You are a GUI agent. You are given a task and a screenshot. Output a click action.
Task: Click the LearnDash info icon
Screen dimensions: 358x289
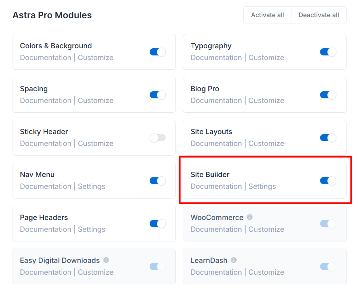click(234, 260)
